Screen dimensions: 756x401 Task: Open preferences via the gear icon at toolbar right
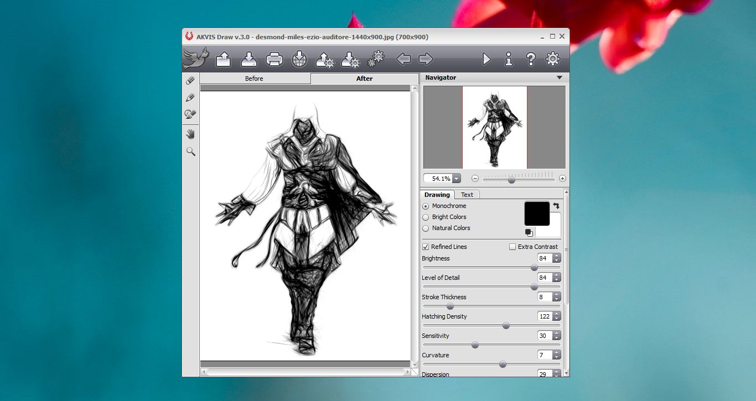(x=553, y=59)
